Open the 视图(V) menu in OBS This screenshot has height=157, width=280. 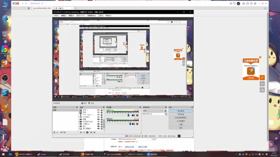71,16
